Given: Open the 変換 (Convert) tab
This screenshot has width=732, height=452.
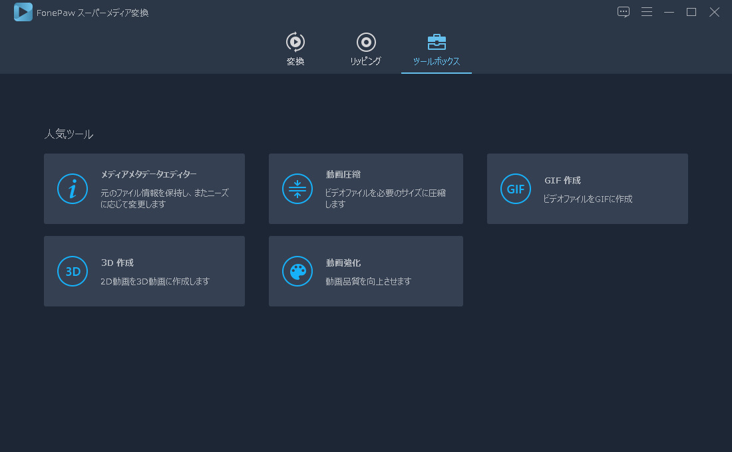Looking at the screenshot, I should (295, 49).
